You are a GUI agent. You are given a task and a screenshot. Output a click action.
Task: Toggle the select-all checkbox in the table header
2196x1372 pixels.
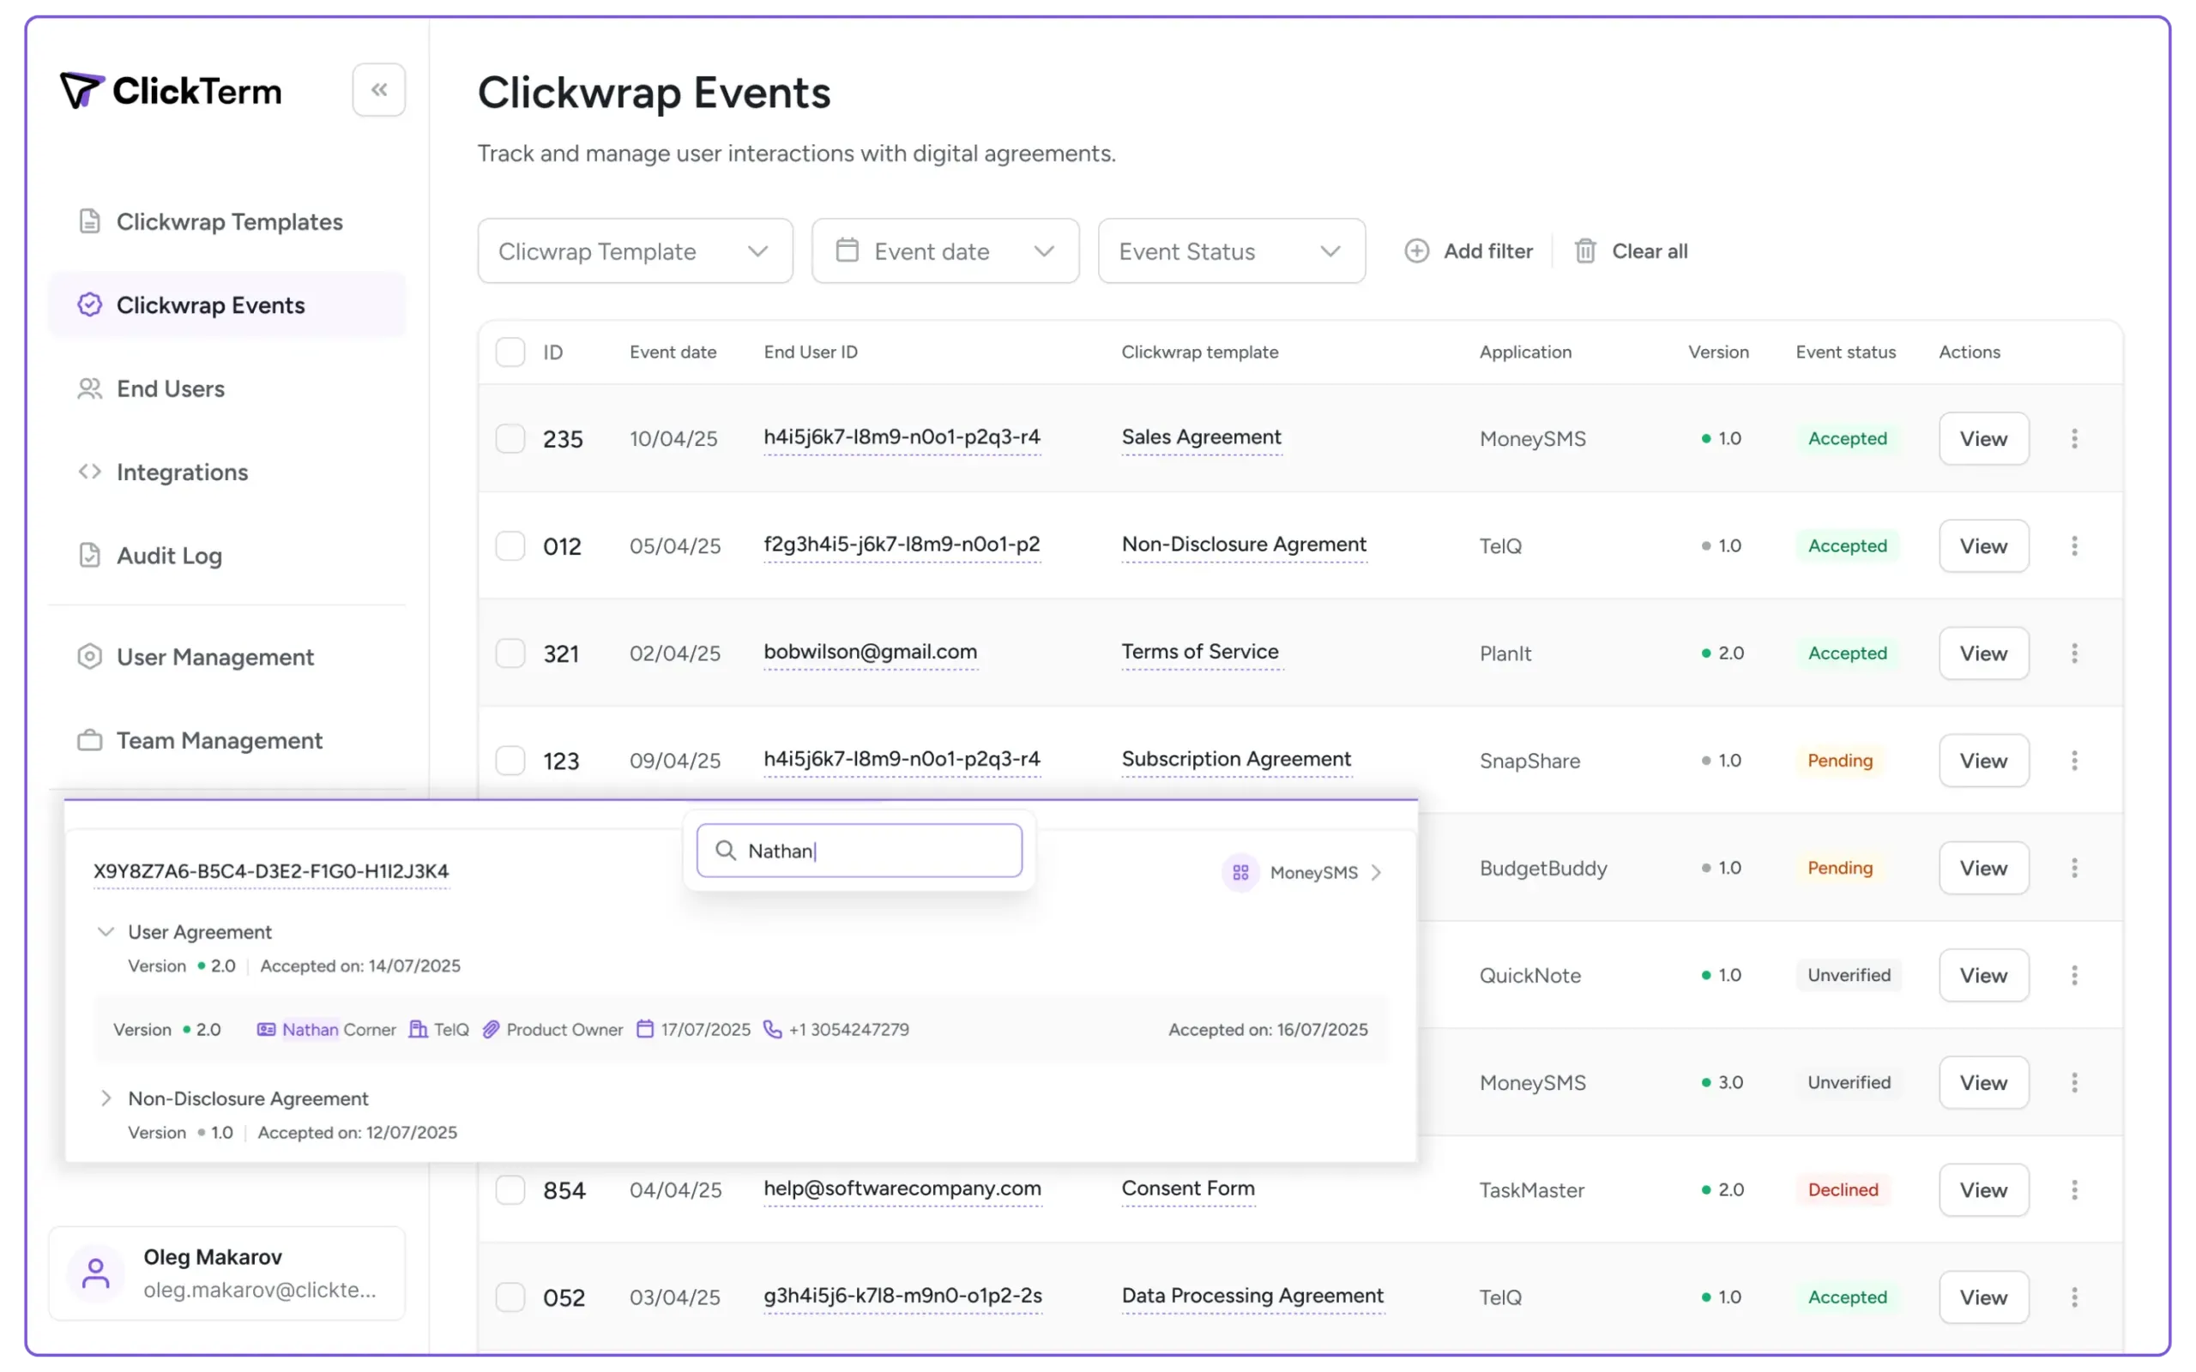510,352
